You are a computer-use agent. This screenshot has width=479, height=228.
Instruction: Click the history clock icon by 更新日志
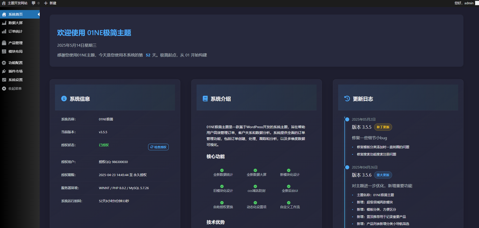[x=347, y=99]
